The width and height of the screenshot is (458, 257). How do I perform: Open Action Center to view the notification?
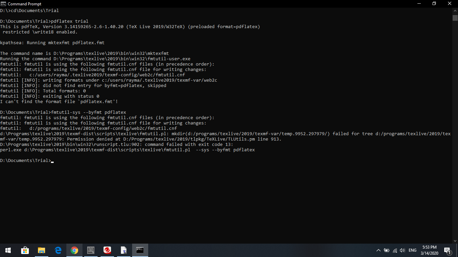point(448,250)
